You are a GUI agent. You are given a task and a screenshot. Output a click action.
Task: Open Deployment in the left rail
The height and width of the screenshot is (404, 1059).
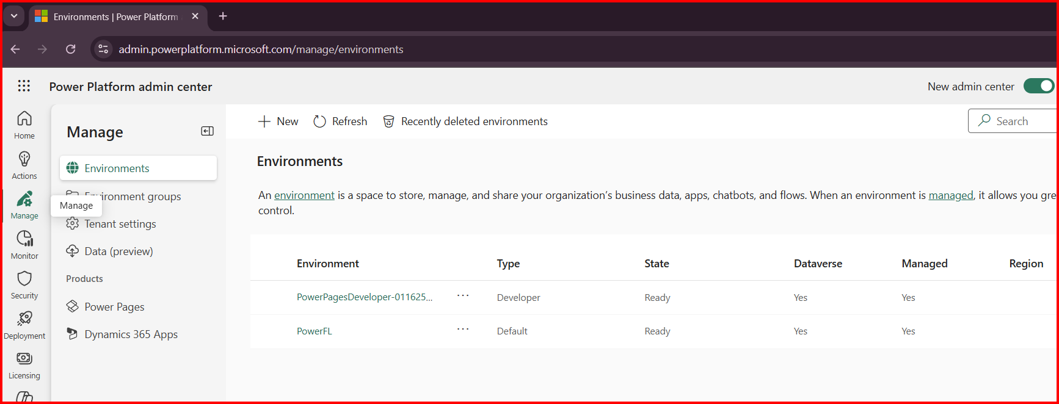pos(24,325)
